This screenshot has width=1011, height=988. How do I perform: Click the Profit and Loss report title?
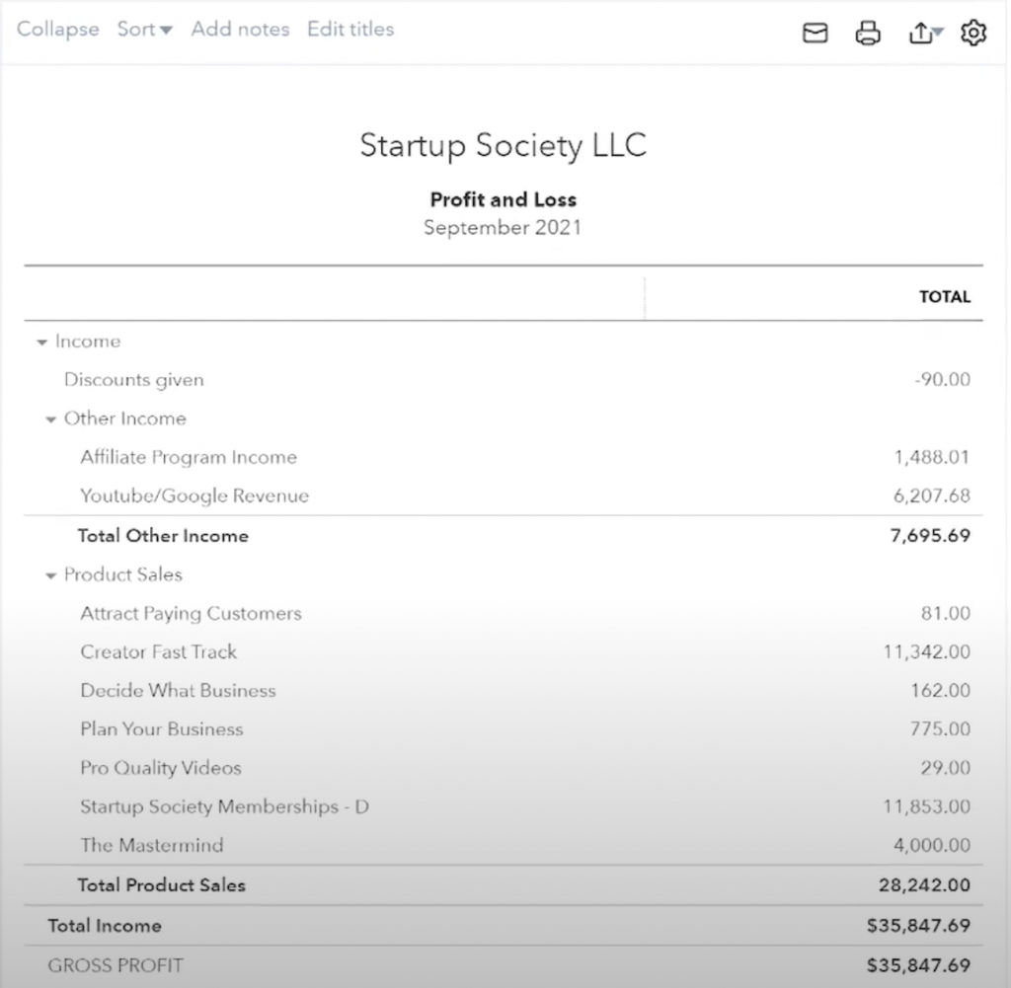click(x=503, y=199)
